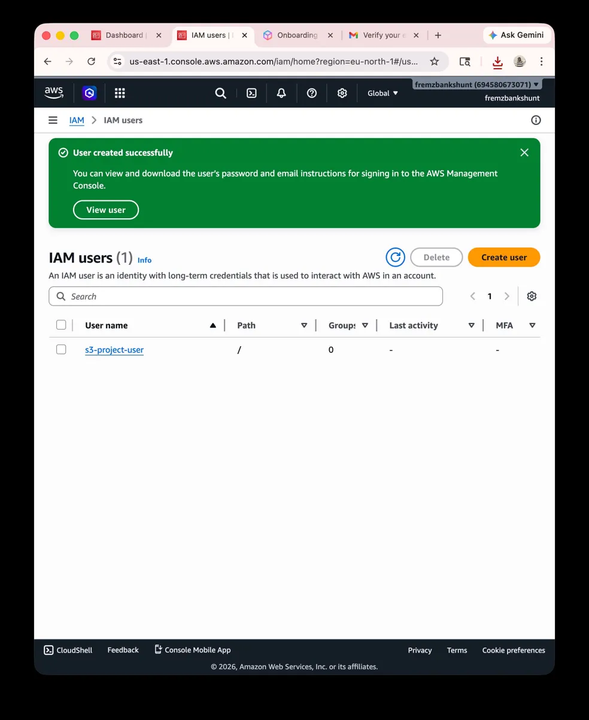Open console settings gear in the top bar
589x720 pixels.
[x=342, y=93]
